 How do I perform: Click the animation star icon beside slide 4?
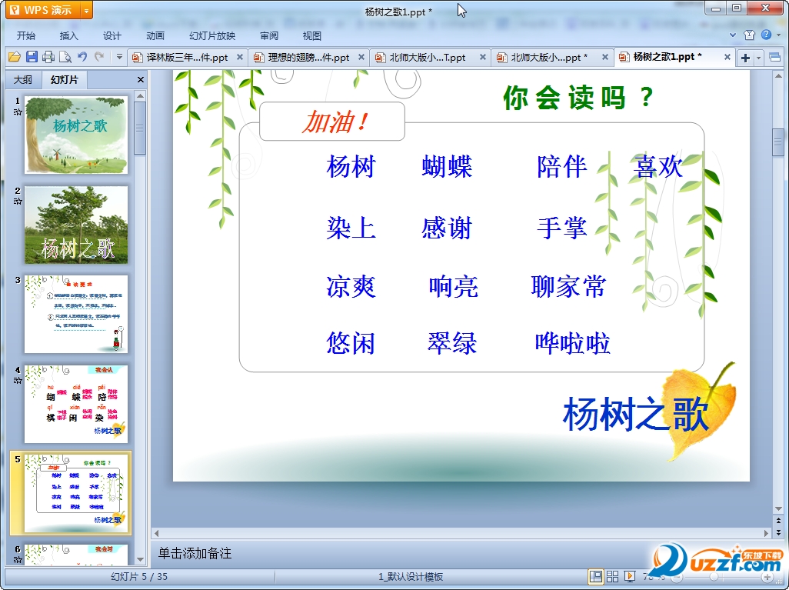click(18, 381)
